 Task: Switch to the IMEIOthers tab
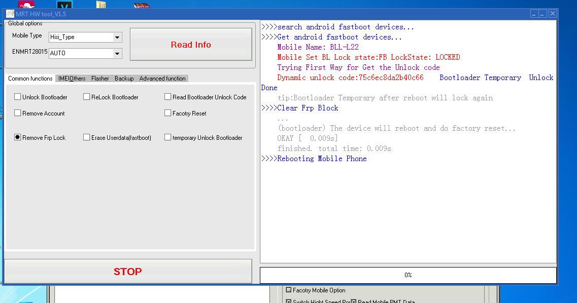coord(72,78)
